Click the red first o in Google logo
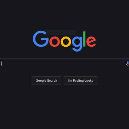This screenshot has height=129, width=129. click(x=55, y=42)
